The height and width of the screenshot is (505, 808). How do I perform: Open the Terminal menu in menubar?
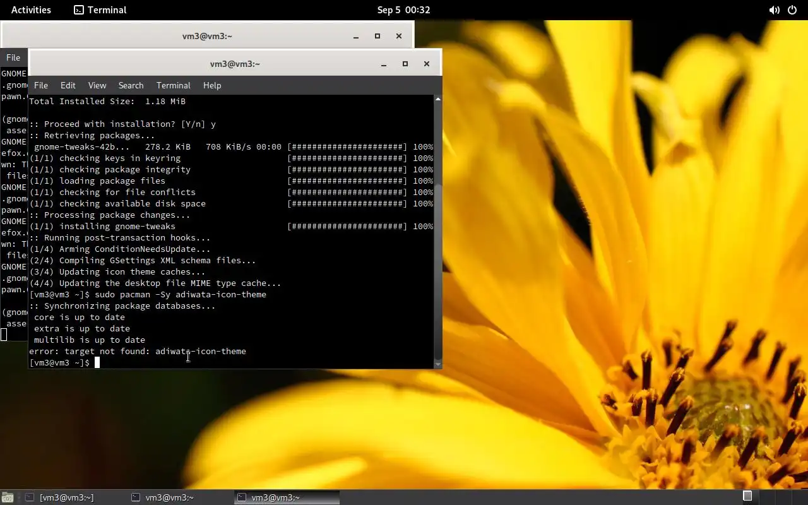(x=173, y=85)
